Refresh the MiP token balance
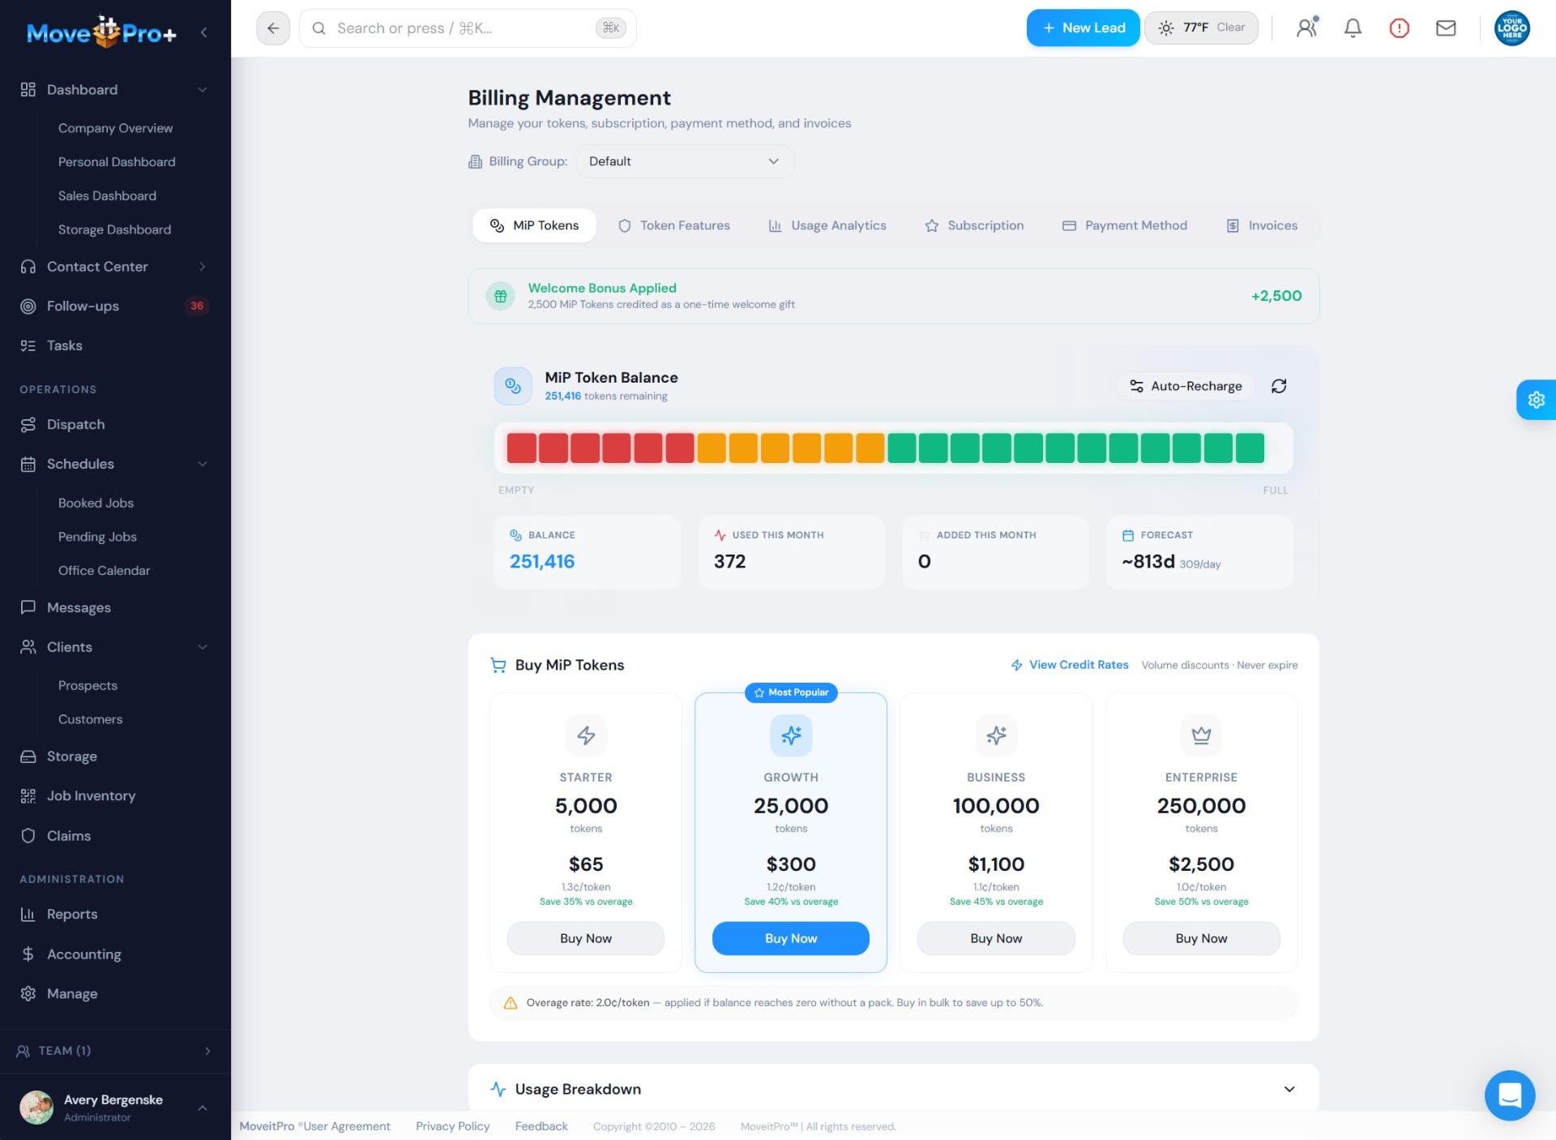This screenshot has height=1140, width=1556. tap(1279, 386)
